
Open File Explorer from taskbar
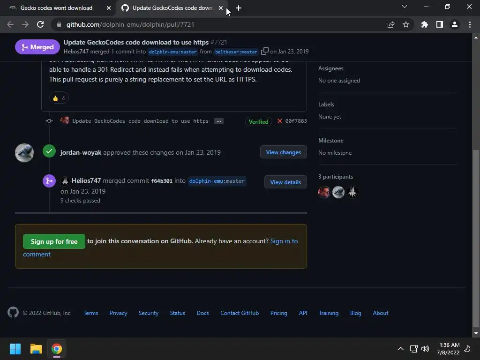click(36, 349)
